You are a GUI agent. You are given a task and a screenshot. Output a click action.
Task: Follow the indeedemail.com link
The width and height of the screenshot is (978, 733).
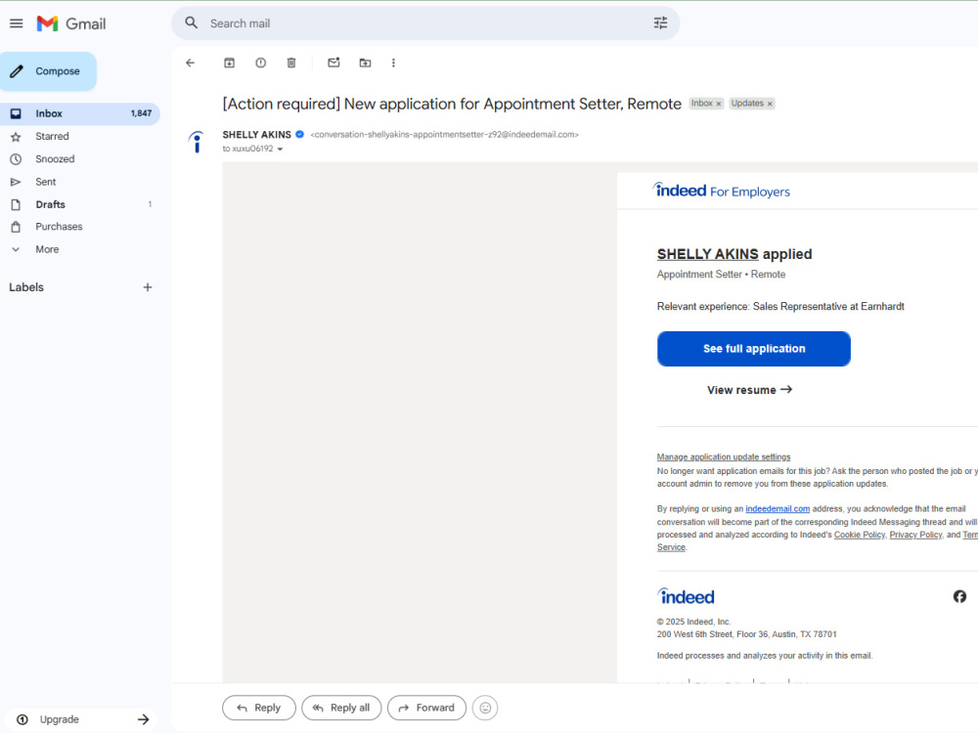(x=778, y=508)
